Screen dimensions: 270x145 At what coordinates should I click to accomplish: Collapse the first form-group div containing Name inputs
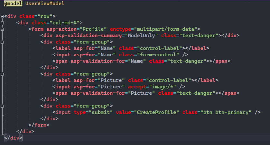click(2, 42)
